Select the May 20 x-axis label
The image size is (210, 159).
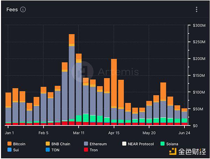pos(149,133)
